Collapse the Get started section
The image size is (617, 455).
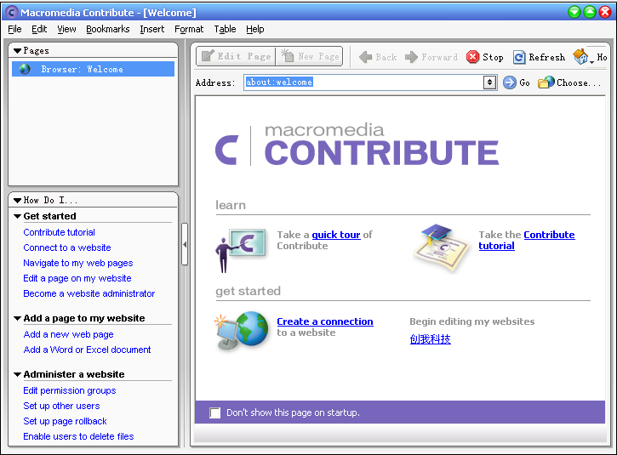tap(17, 216)
